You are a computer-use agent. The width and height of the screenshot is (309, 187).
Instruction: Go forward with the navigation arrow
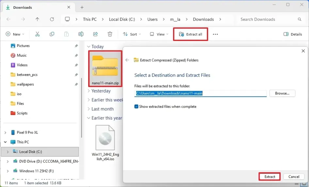tap(23, 19)
